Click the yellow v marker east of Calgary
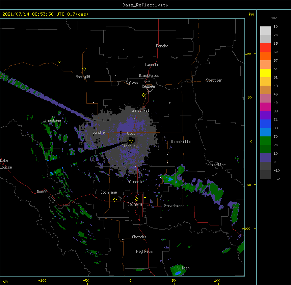The height and width of the screenshot is (285, 291). 145,198
